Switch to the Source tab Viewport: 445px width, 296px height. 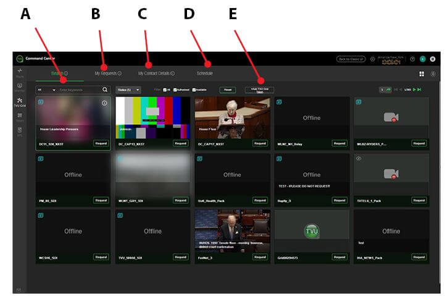[x=60, y=74]
